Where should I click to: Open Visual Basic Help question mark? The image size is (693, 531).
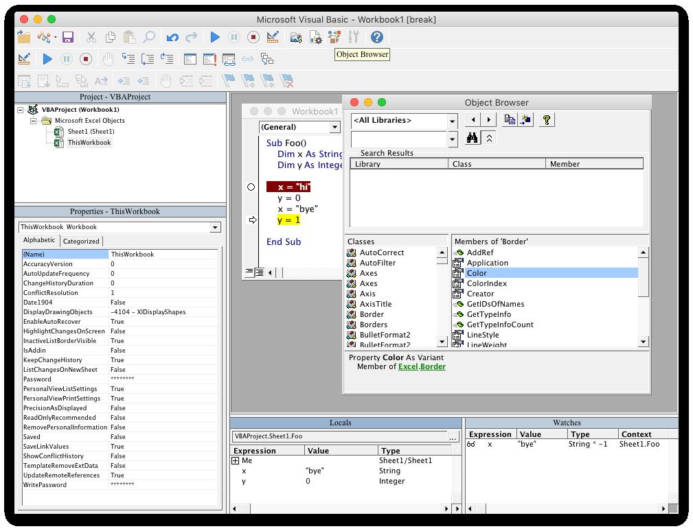377,37
